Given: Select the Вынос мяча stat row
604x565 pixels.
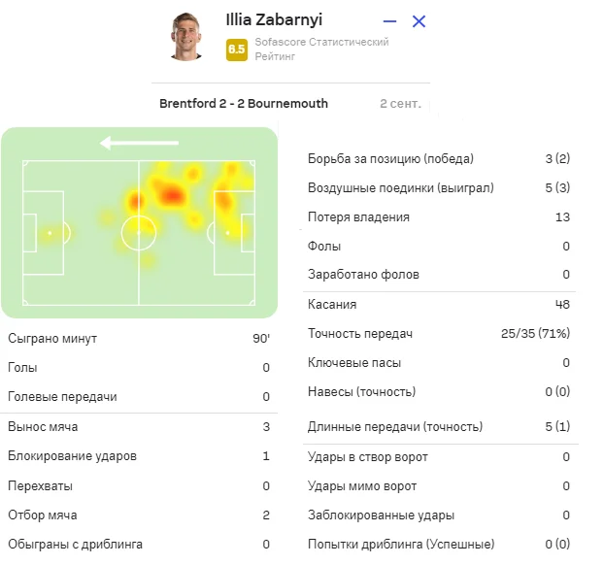Looking at the screenshot, I should pos(139,427).
